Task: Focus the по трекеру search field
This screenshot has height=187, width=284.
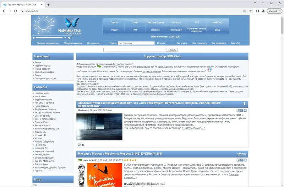Action: (x=136, y=43)
